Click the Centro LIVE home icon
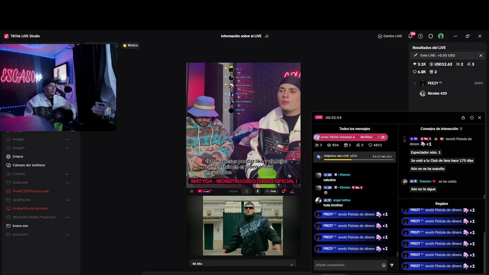489x275 pixels. click(380, 36)
